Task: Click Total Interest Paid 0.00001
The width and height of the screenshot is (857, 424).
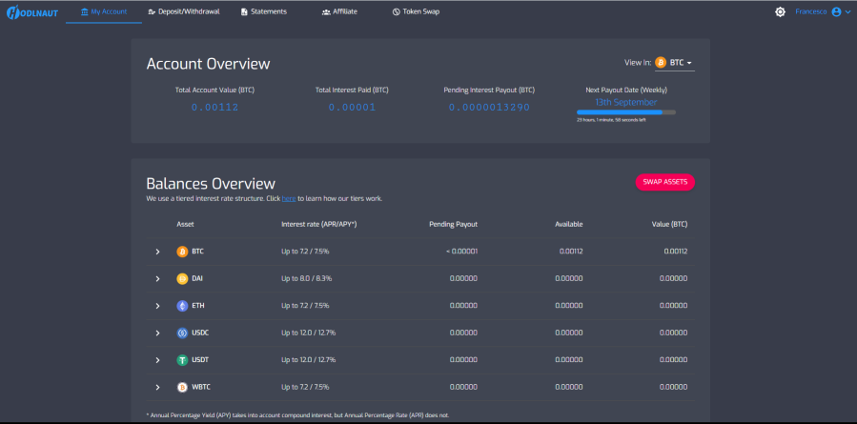Action: tap(352, 108)
